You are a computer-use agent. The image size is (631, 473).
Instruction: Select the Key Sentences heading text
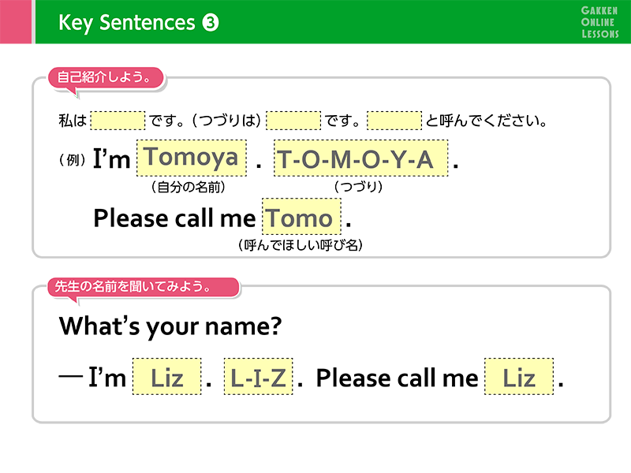point(126,23)
